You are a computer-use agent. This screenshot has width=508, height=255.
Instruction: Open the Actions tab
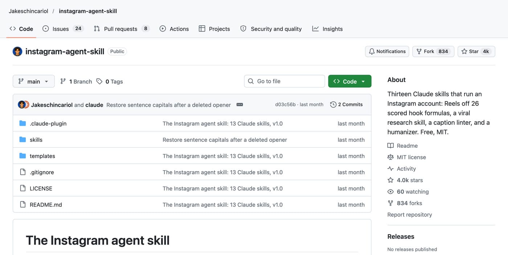click(x=174, y=29)
